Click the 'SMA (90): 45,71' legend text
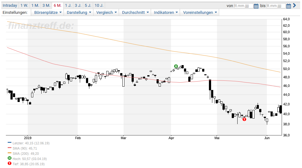 coord(25,148)
